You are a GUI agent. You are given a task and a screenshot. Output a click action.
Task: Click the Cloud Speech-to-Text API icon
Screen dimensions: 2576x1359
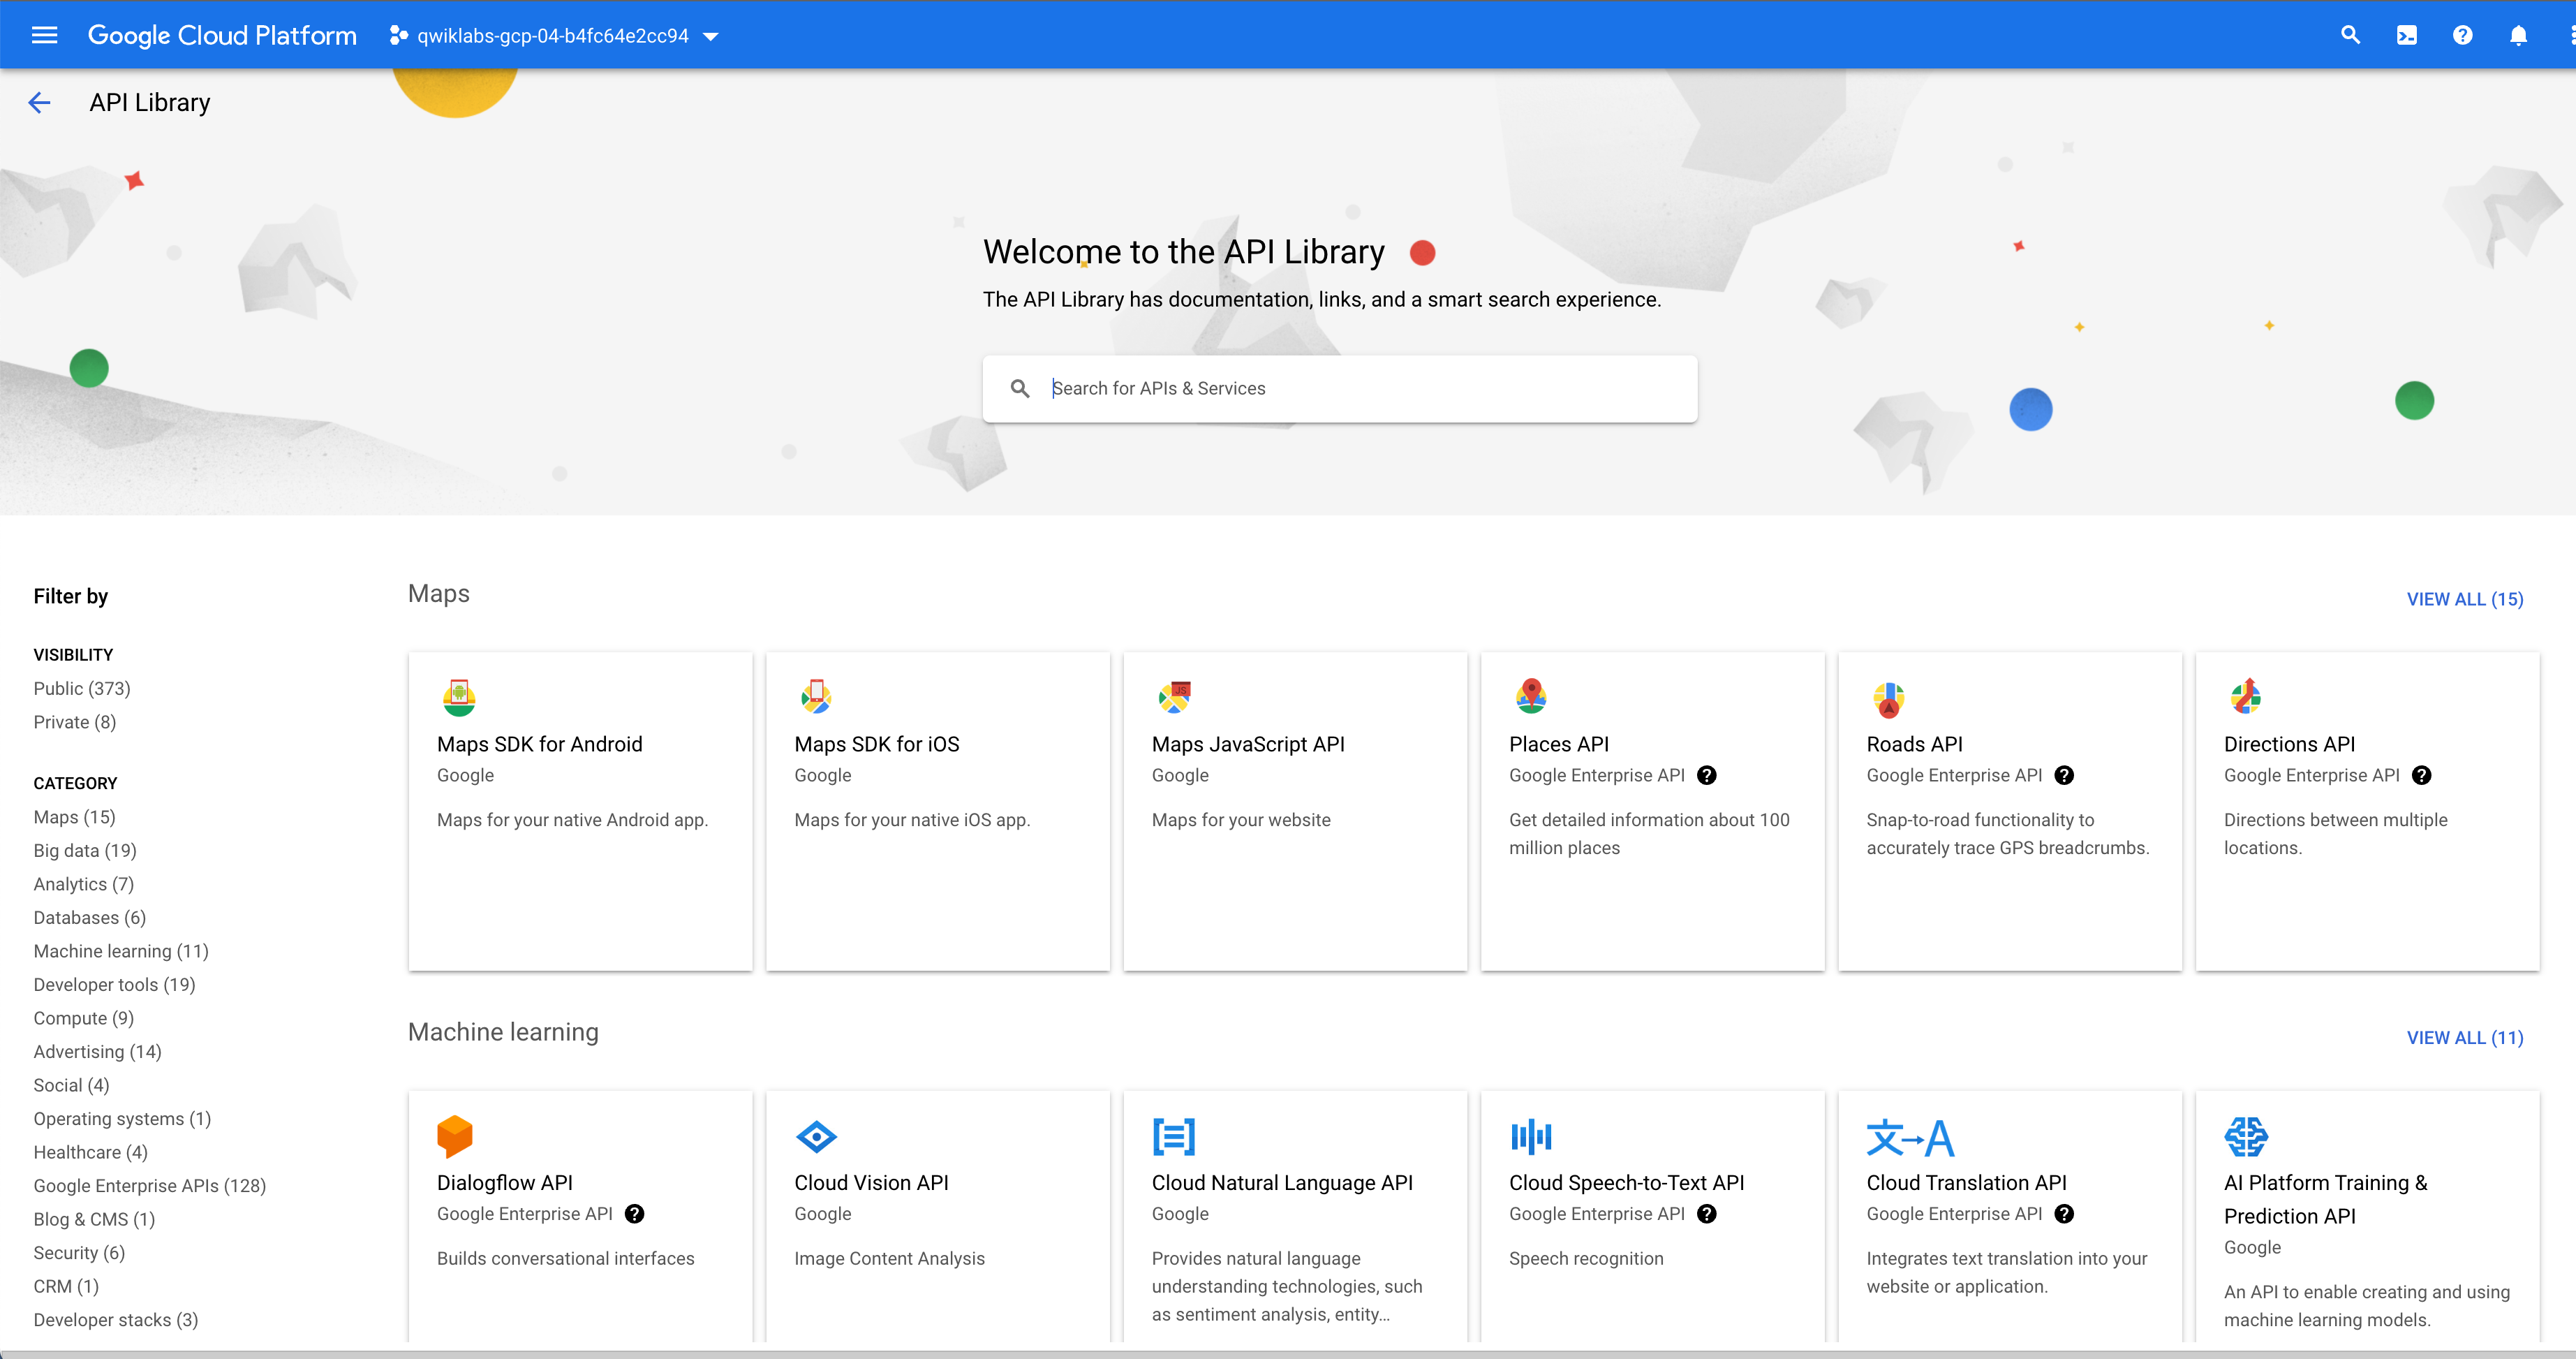coord(1531,1136)
